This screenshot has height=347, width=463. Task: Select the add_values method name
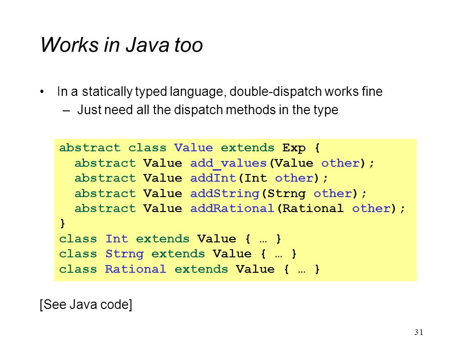(x=228, y=163)
